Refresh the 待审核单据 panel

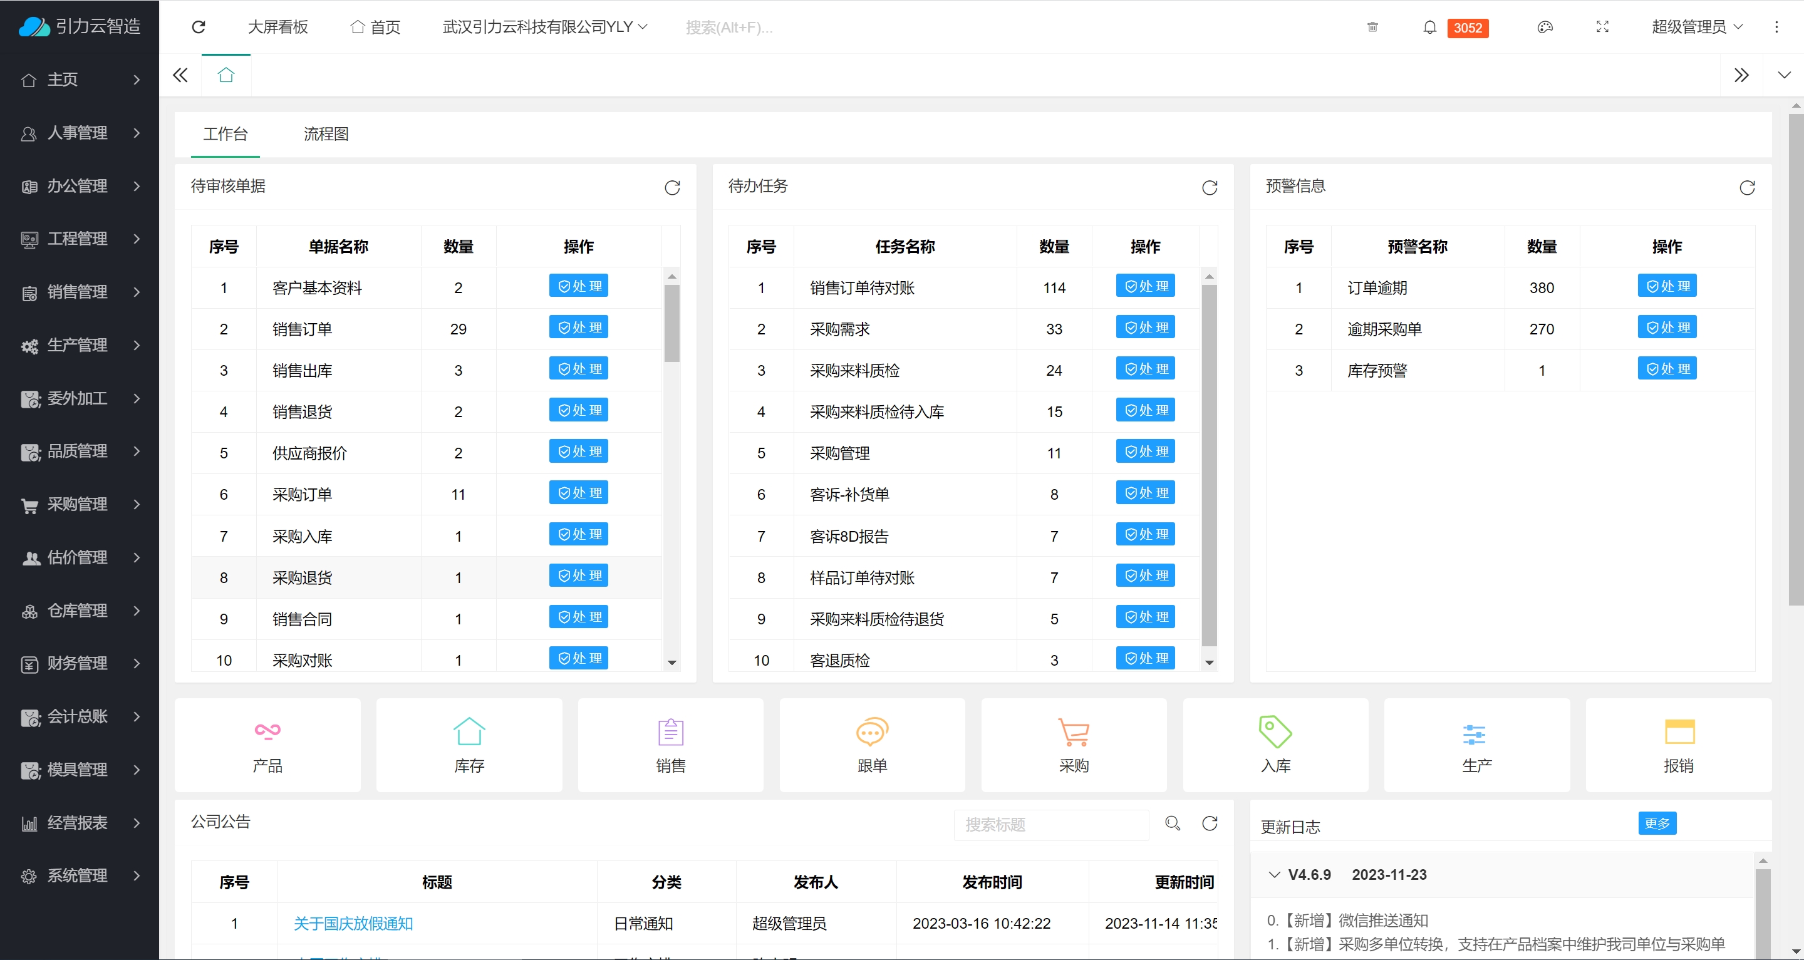(672, 188)
